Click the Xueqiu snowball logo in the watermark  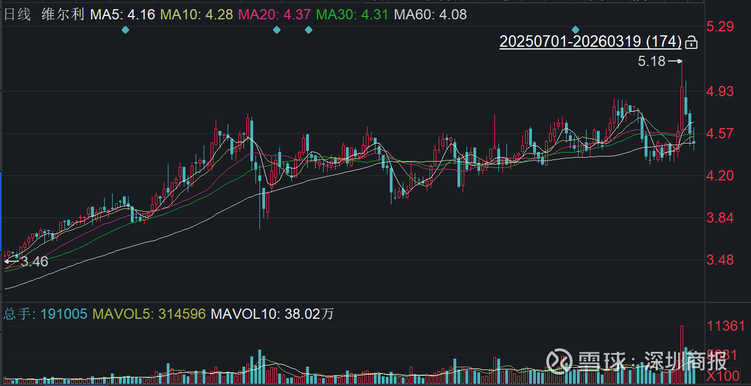click(559, 360)
